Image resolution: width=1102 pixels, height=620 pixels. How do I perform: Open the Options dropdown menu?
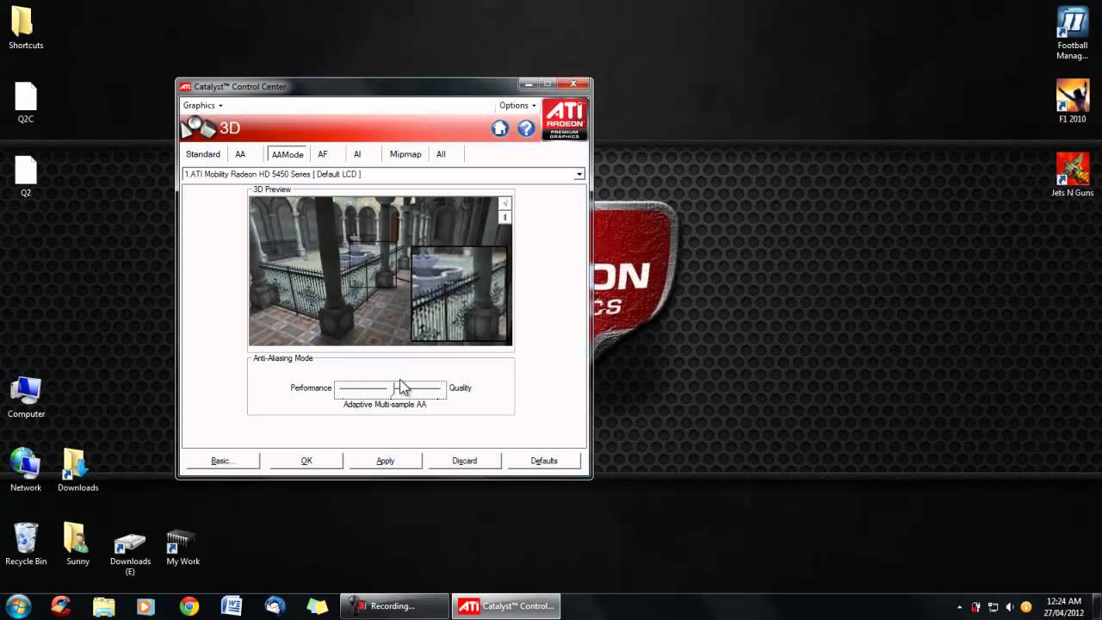pos(517,105)
